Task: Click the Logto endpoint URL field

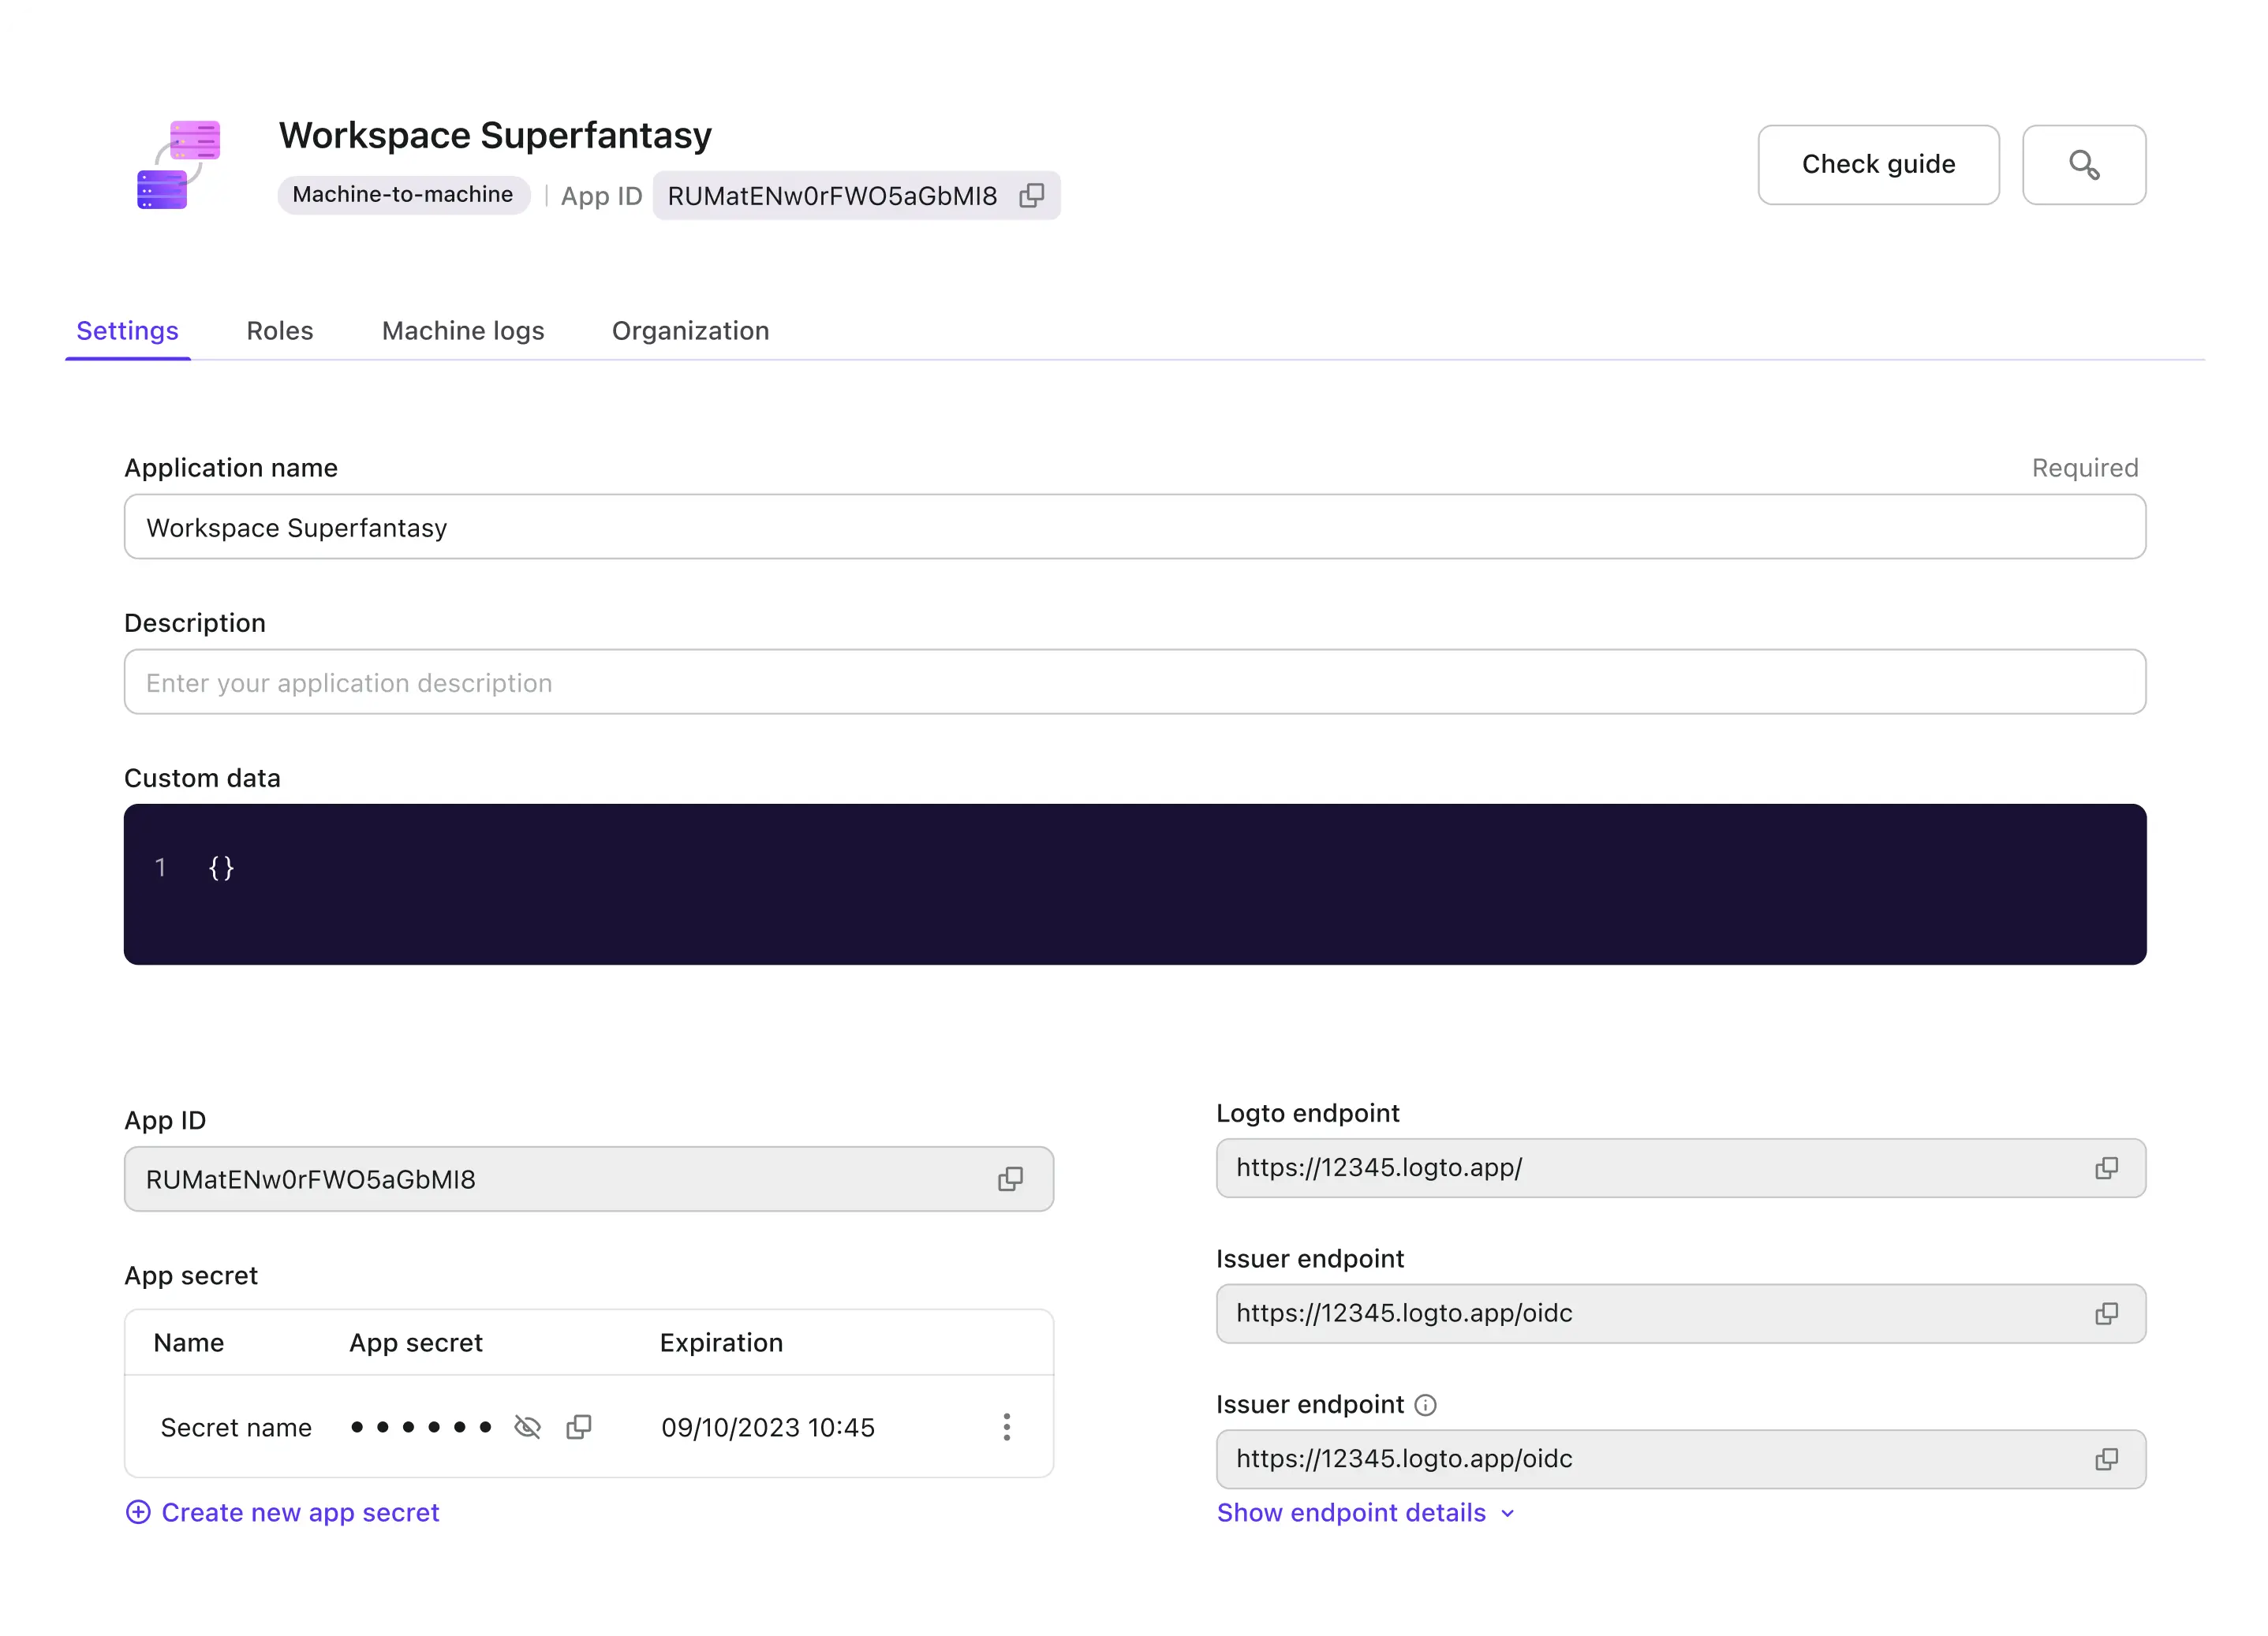Action: [x=1680, y=1168]
